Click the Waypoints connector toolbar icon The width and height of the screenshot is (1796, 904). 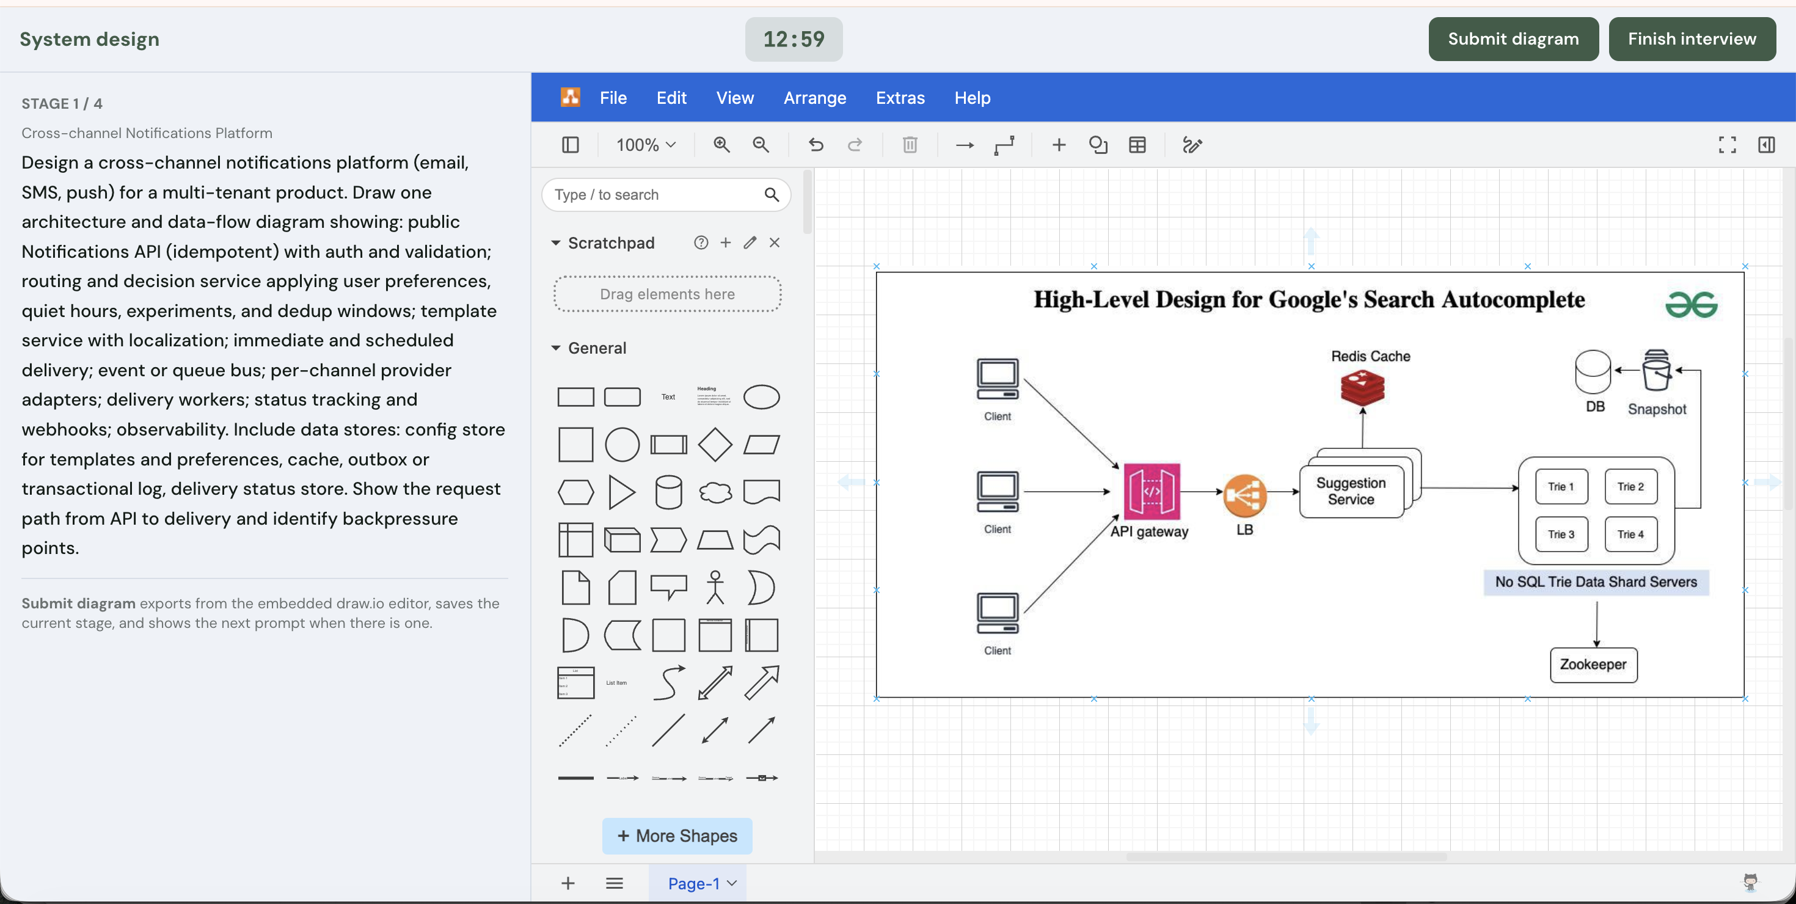click(1004, 144)
